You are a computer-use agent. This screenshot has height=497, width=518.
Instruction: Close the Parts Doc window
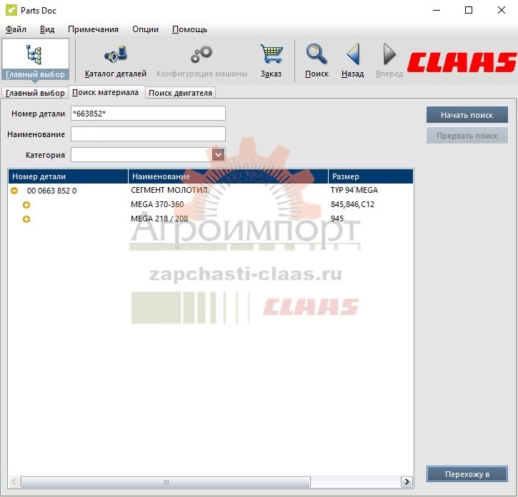tap(501, 10)
